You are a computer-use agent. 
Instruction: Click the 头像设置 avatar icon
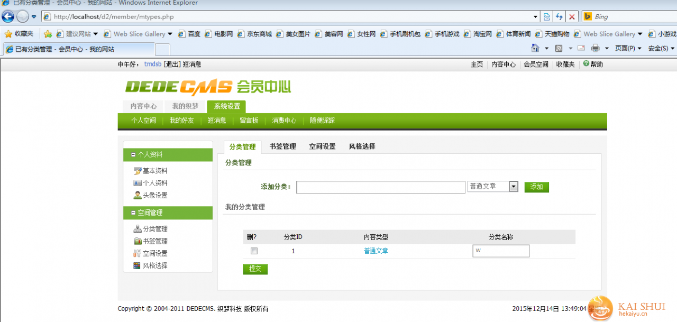(x=138, y=195)
